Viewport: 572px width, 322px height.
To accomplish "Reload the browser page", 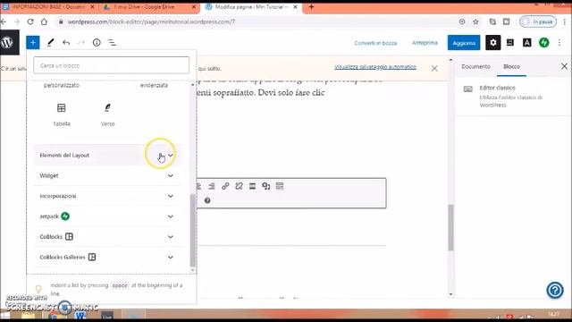I will pyautogui.click(x=30, y=21).
